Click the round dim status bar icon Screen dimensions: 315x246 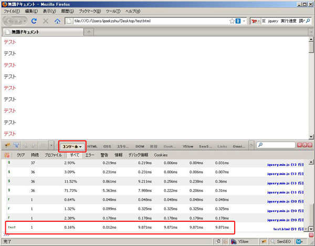(x=226, y=242)
